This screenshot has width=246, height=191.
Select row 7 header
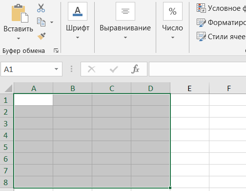pyautogui.click(x=6, y=170)
